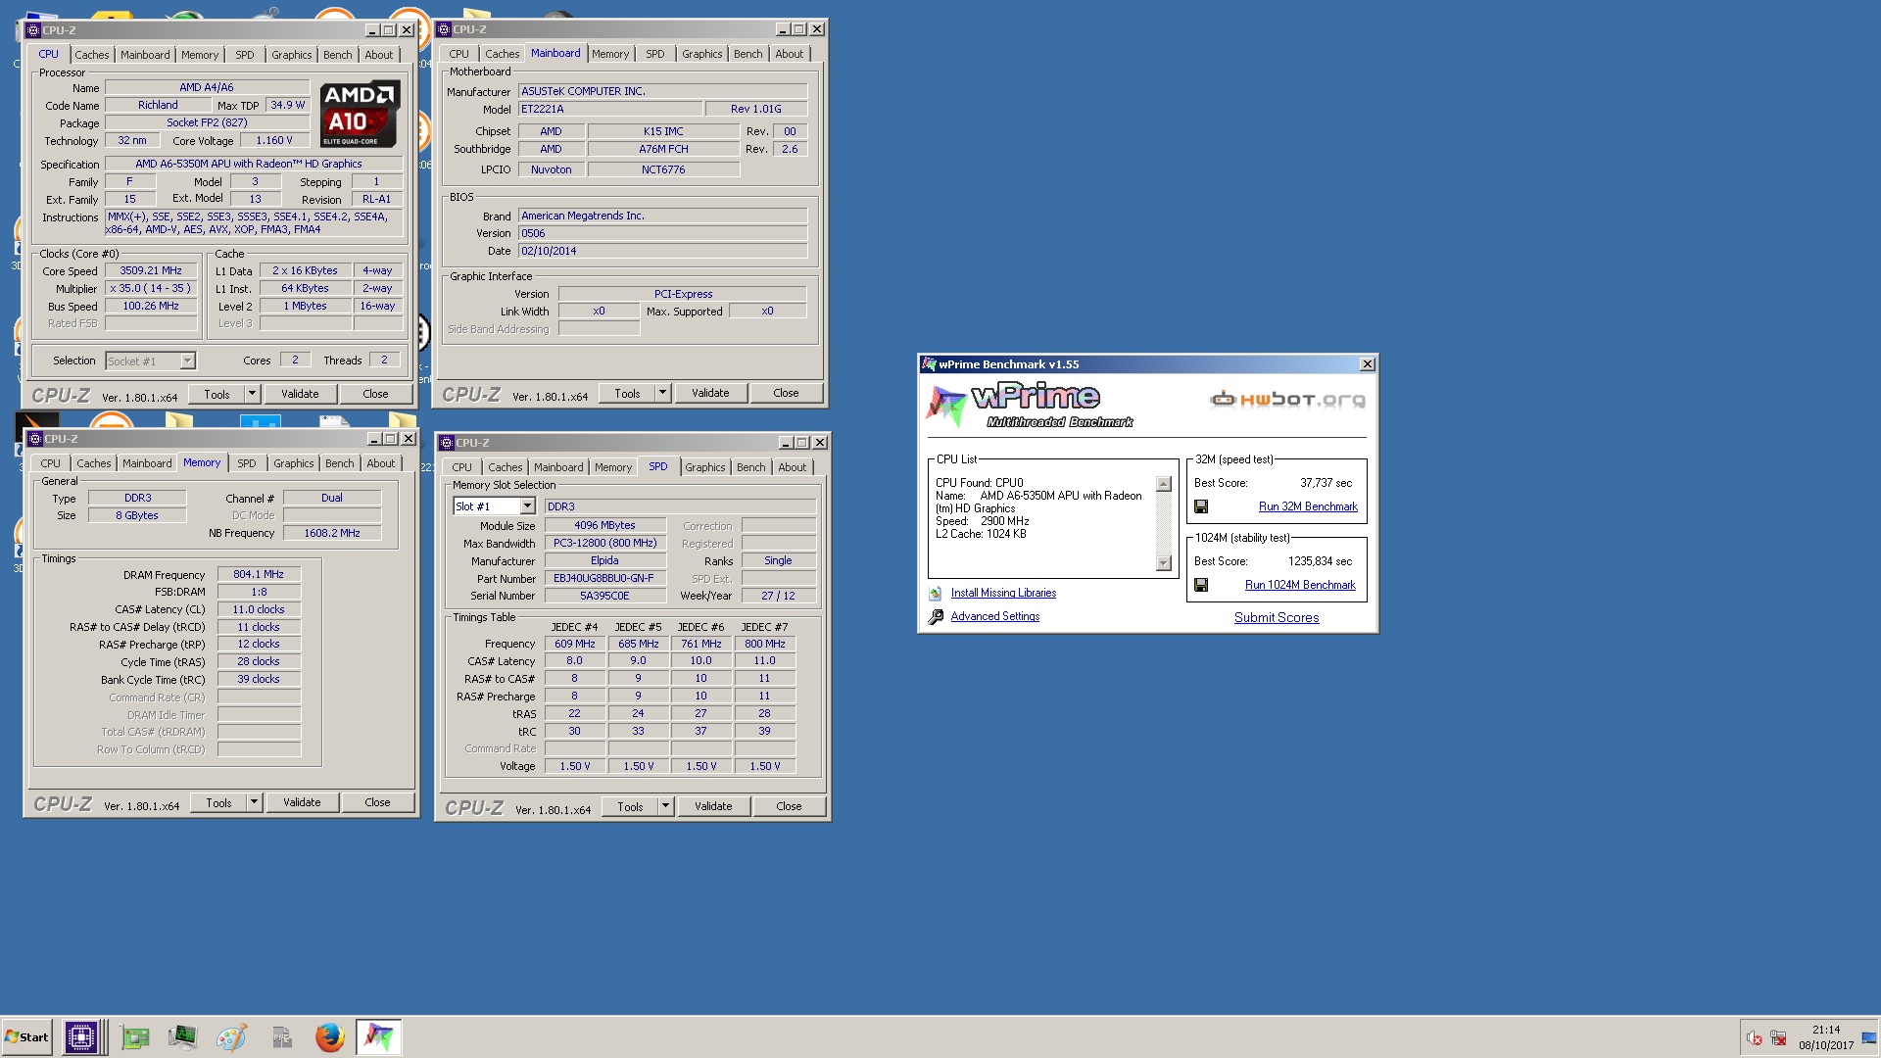Click the muted volume tray icon

tap(1755, 1037)
